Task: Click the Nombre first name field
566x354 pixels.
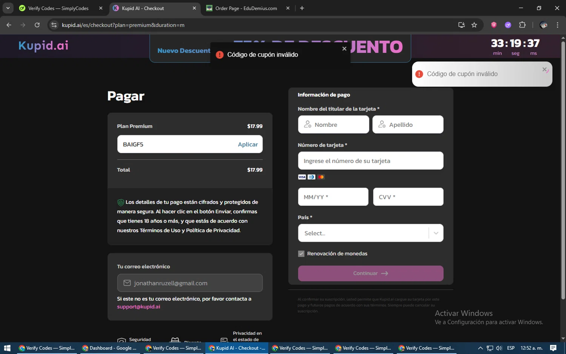Action: point(334,125)
